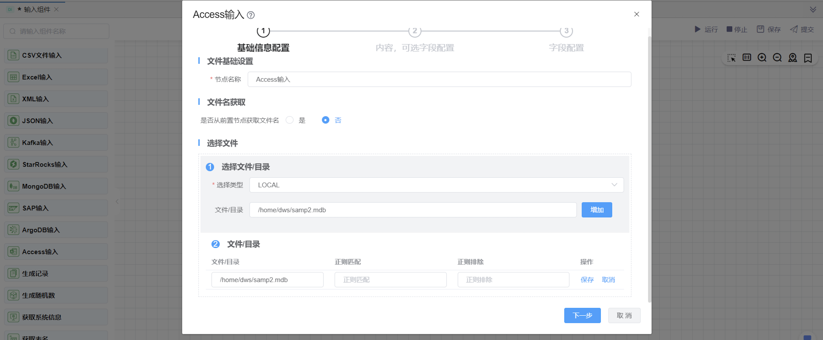Click the submit (提交) paper plane icon
This screenshot has width=823, height=340.
click(794, 29)
